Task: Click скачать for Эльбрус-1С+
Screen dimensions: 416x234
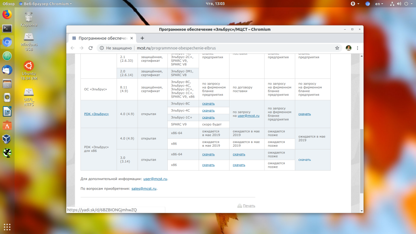Action: 208,117
